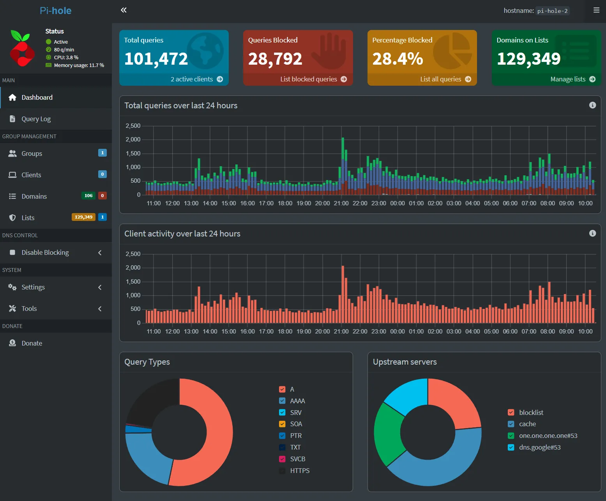Collapse sidebar with the double-chevron icon

124,10
